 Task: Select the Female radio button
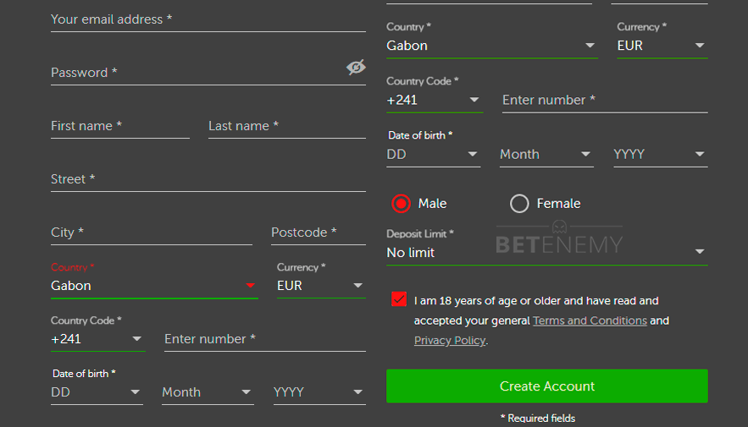pos(519,204)
